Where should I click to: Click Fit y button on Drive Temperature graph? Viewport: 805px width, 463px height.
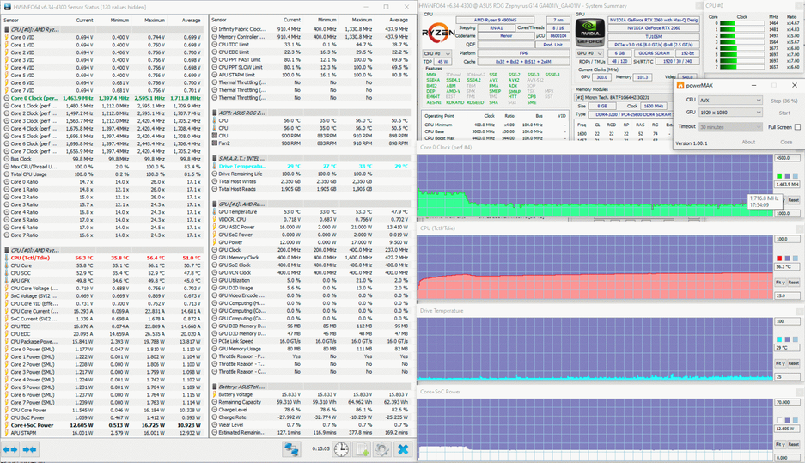click(779, 364)
